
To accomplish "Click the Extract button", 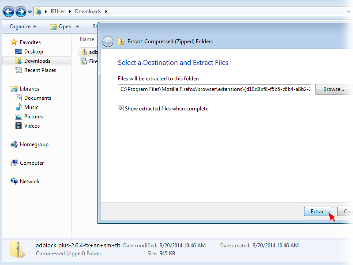I will click(x=318, y=212).
